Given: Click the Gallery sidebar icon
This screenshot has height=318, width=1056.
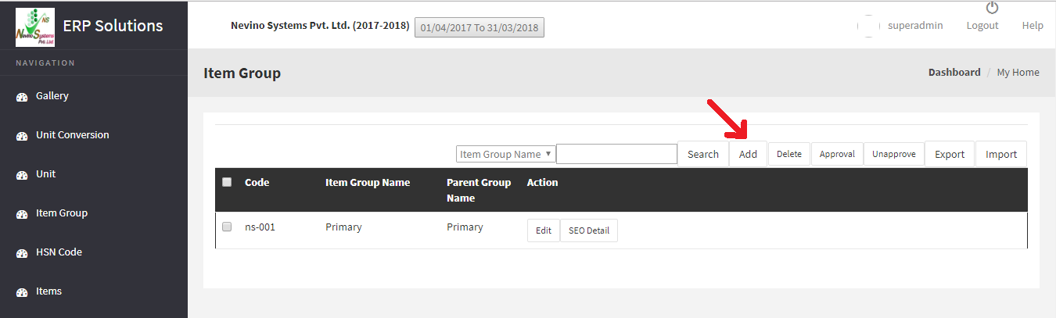Looking at the screenshot, I should click(x=22, y=97).
